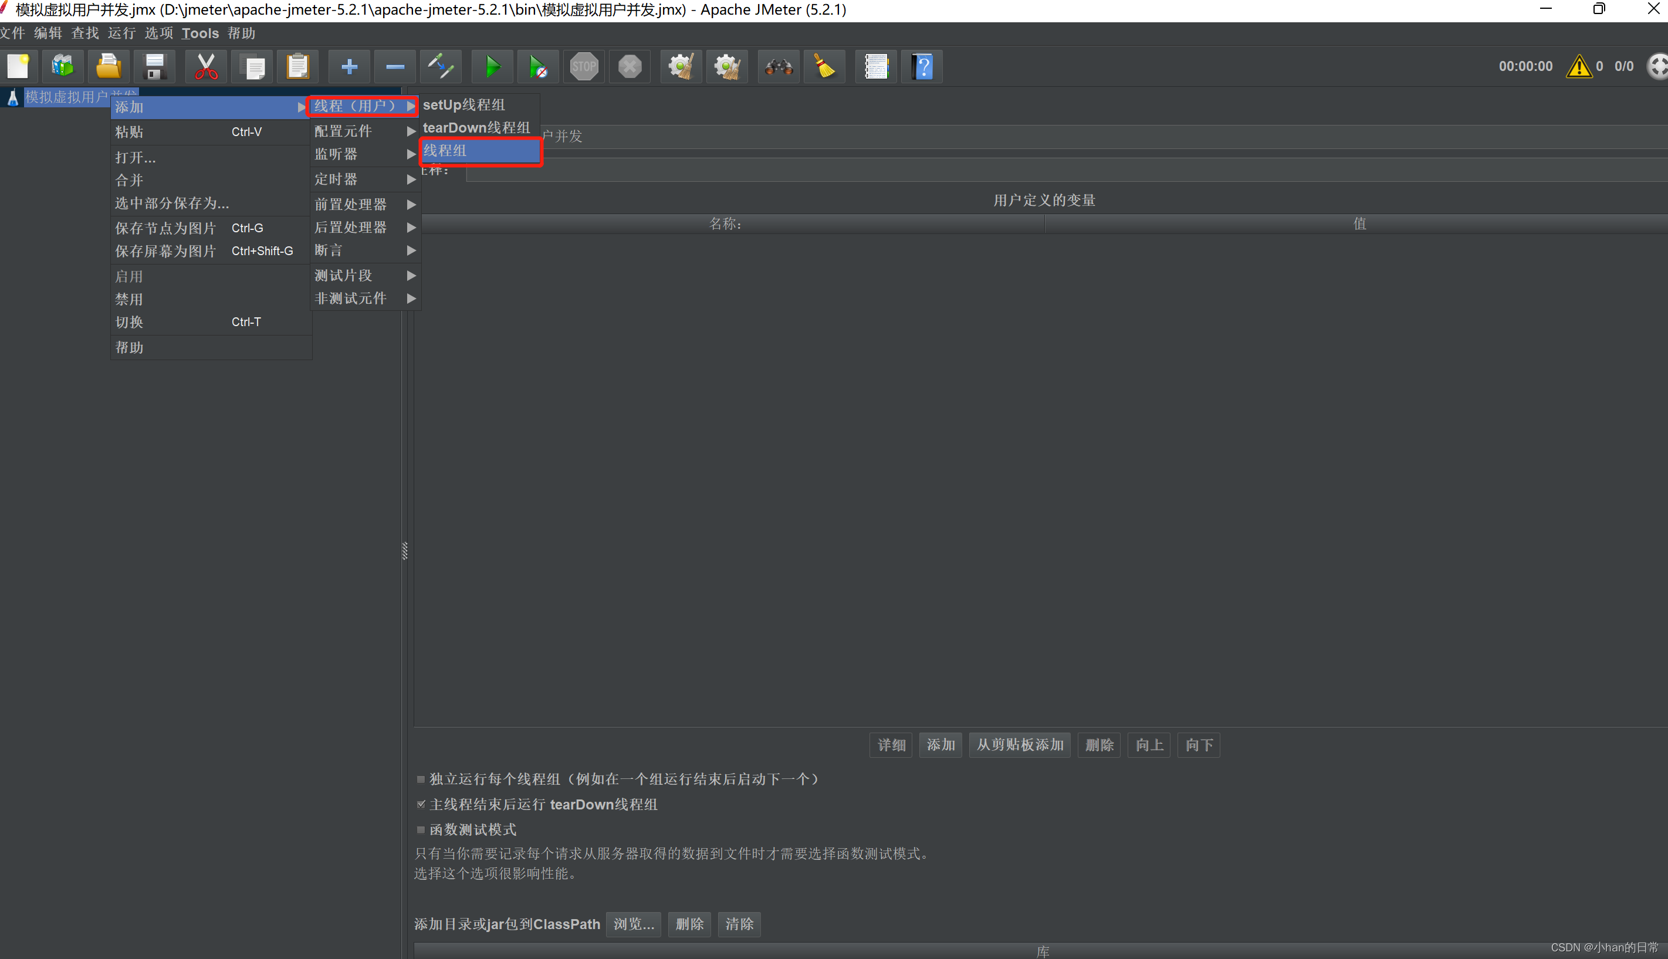1668x959 pixels.
Task: Click the remote engine status icon at toolbar end
Action: (x=1657, y=66)
